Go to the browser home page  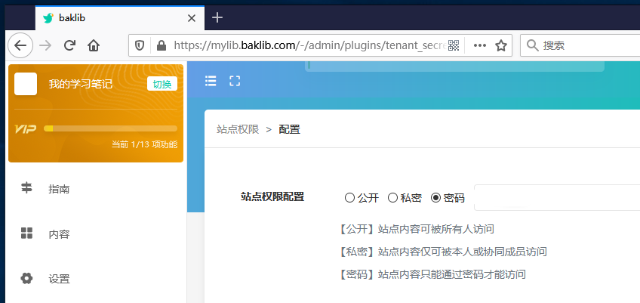94,45
